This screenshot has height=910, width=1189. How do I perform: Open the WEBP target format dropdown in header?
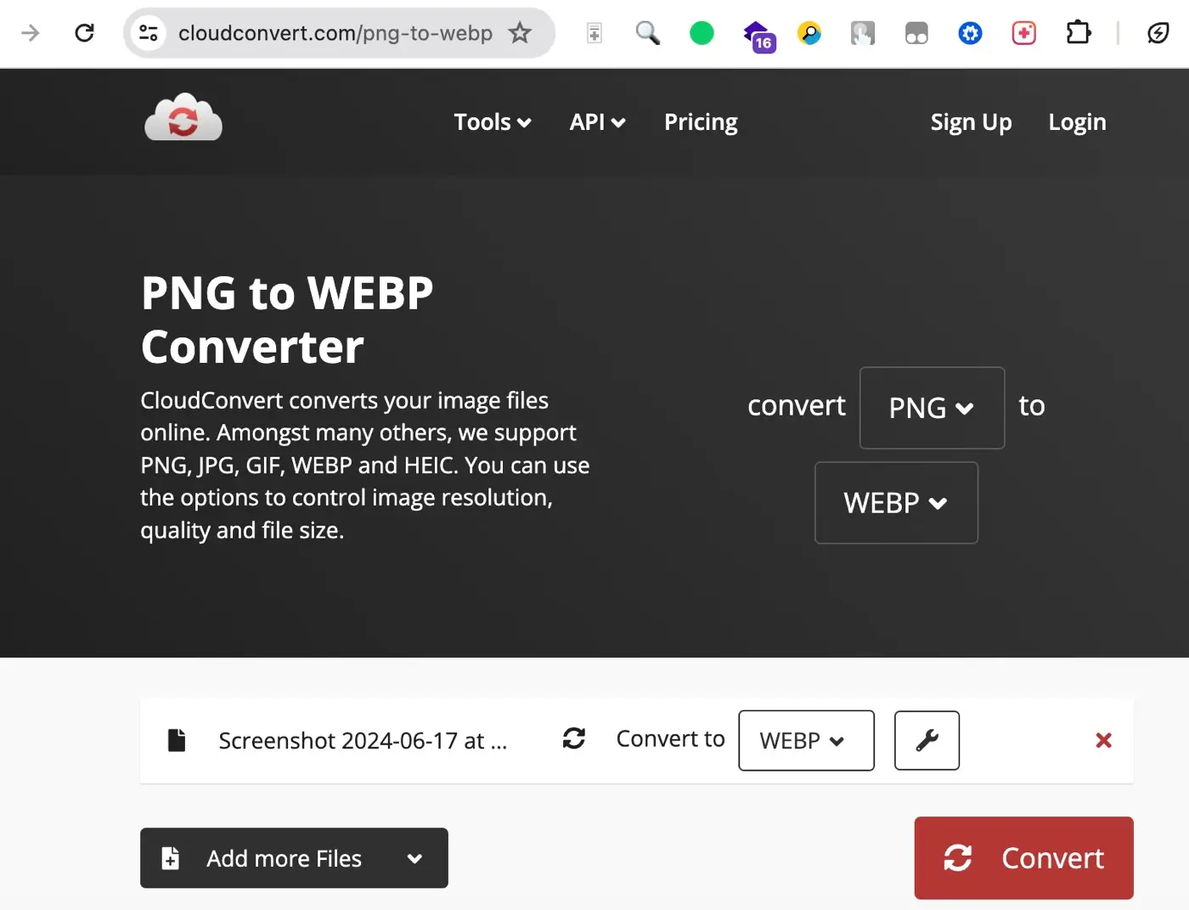[x=896, y=503]
